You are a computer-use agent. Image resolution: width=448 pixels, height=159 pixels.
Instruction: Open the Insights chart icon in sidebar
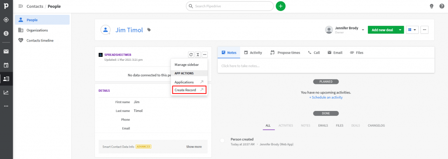[6, 93]
